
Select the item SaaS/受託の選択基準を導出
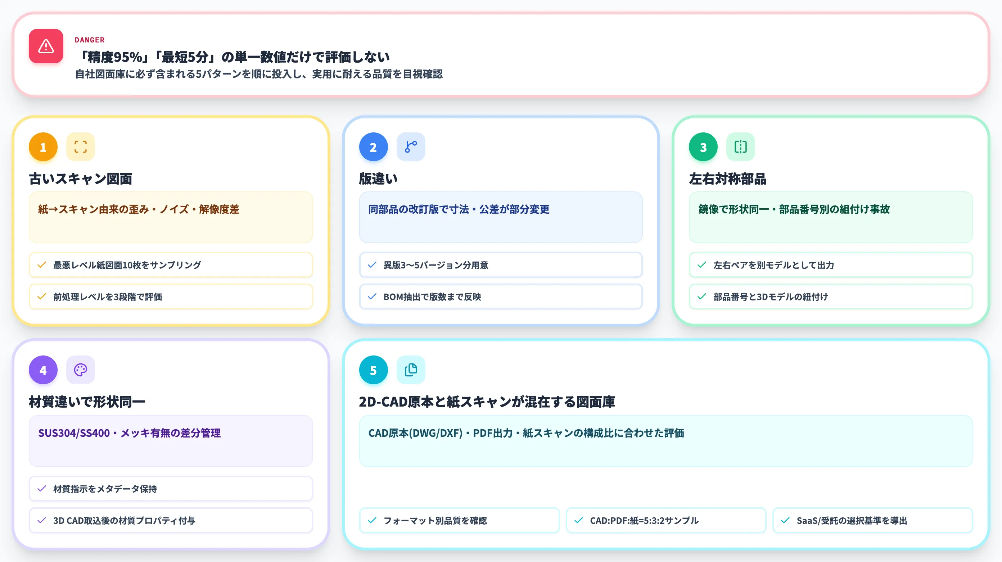(x=872, y=520)
